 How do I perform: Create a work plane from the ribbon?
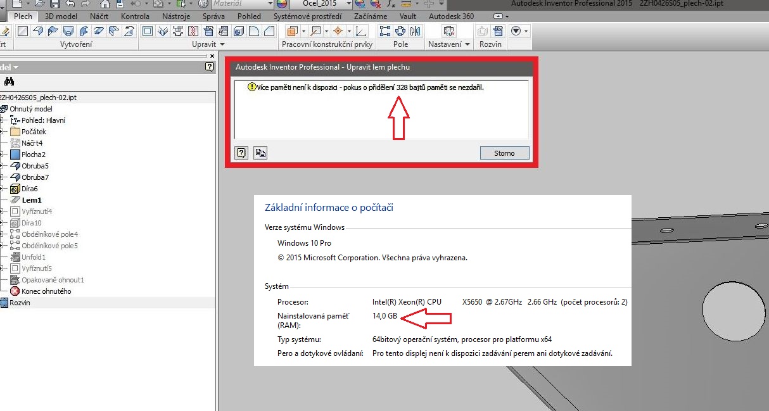click(292, 31)
